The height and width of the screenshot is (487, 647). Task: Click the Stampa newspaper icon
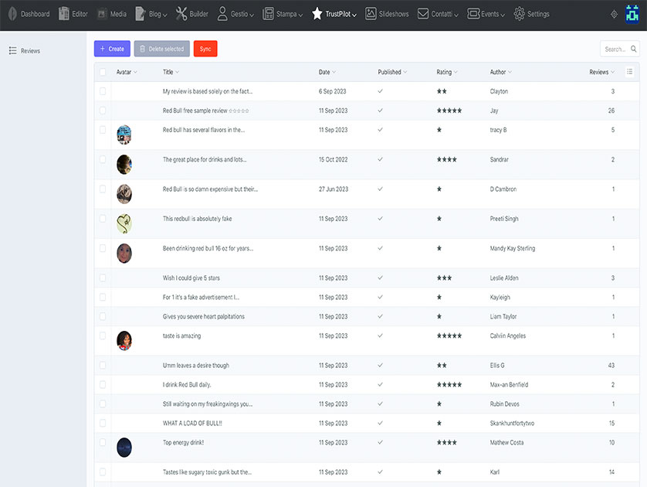268,14
